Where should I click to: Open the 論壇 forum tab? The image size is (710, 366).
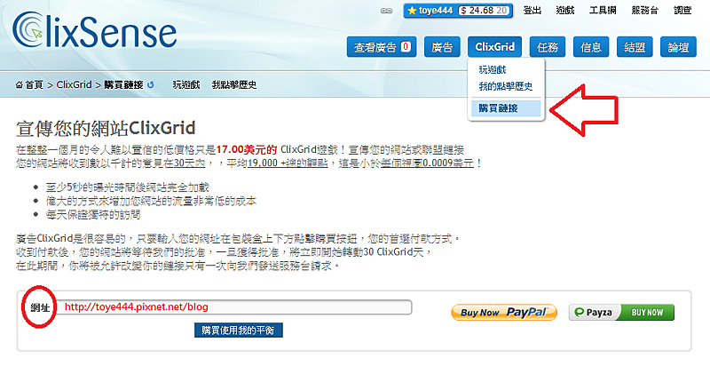pos(678,47)
